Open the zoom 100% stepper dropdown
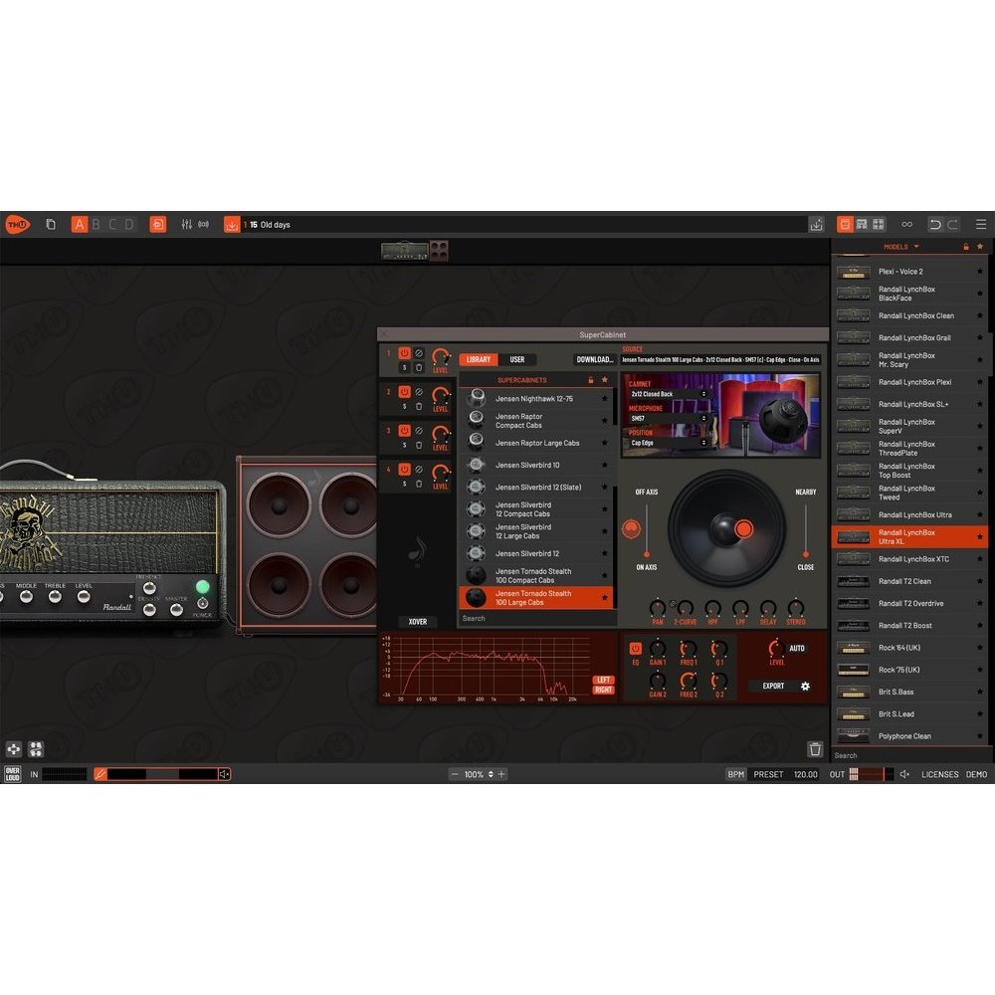995x995 pixels. coord(492,774)
